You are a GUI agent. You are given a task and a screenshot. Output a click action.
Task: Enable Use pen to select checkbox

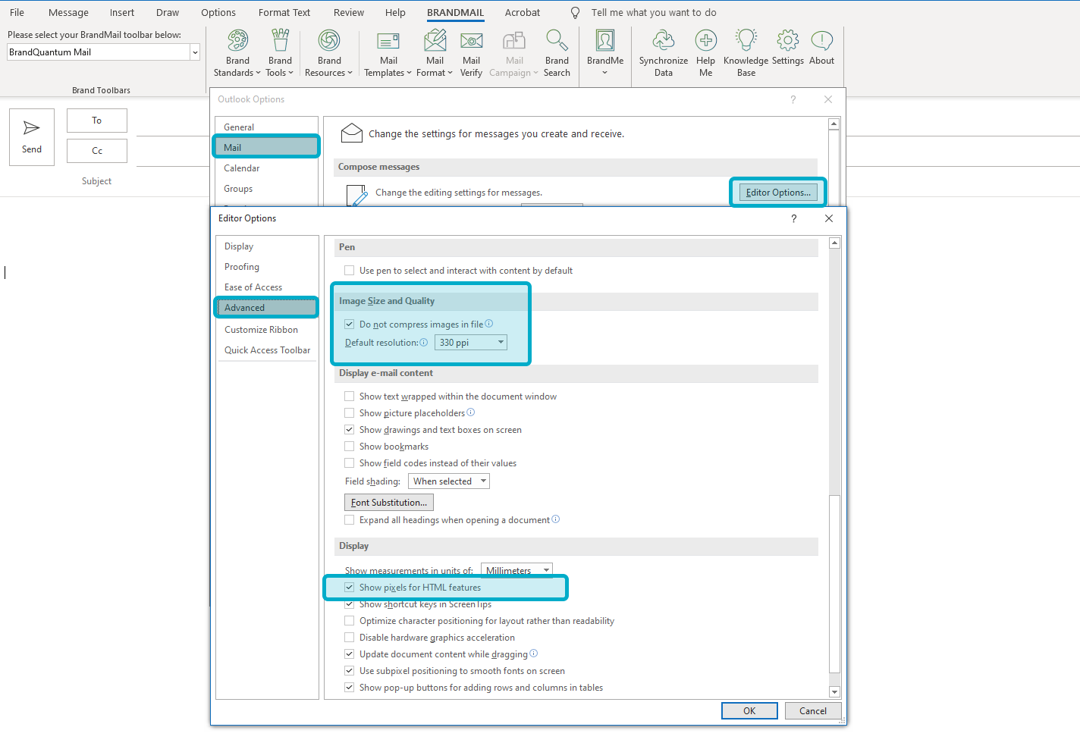point(350,270)
